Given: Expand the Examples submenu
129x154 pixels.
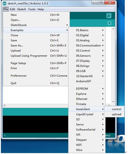Looking at the screenshot, I should pyautogui.click(x=36, y=30).
